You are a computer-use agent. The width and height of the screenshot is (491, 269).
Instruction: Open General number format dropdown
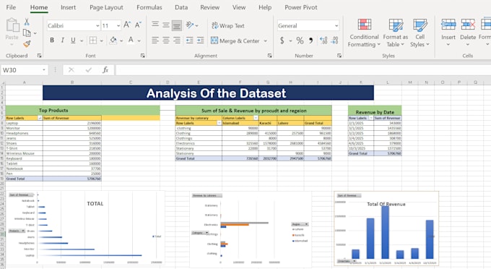coord(336,26)
